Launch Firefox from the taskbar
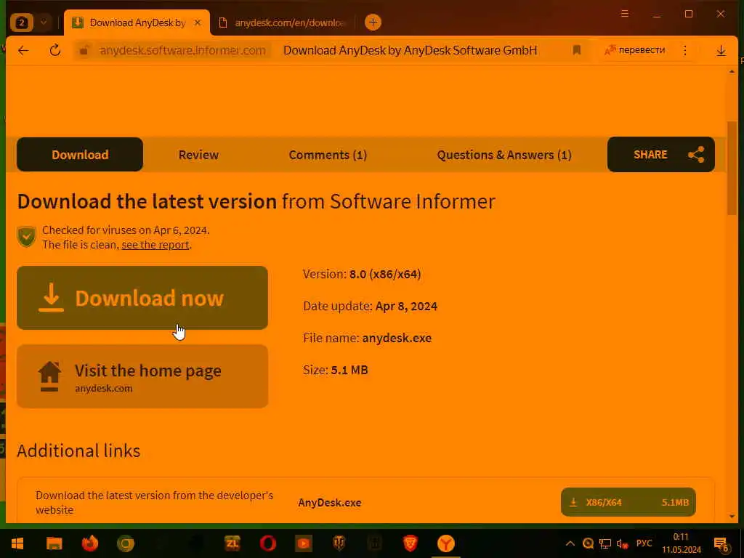Image resolution: width=744 pixels, height=558 pixels. 89,543
